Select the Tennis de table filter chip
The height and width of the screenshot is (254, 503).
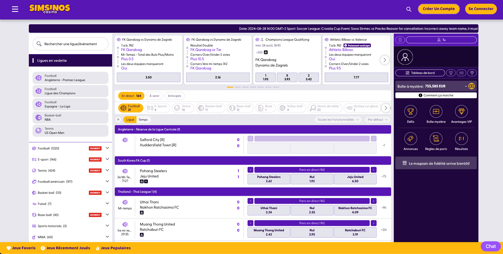(325, 108)
